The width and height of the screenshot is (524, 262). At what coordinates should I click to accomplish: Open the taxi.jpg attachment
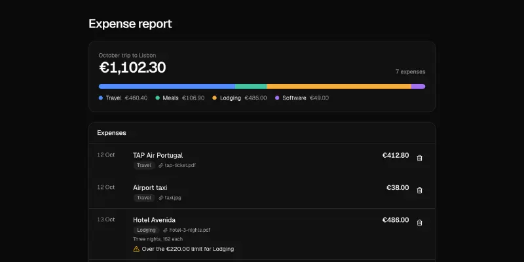[170, 198]
